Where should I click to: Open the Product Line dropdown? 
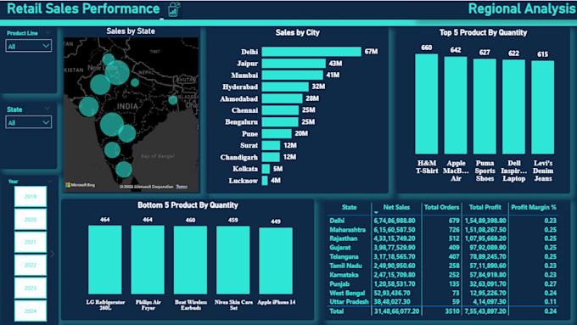point(28,46)
